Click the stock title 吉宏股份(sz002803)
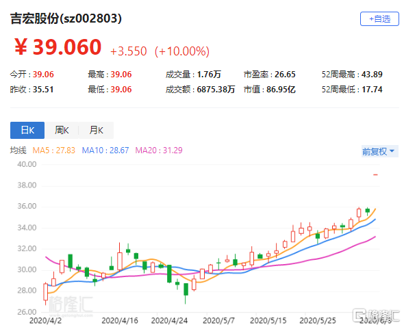The height and width of the screenshot is (327, 404). point(66,18)
